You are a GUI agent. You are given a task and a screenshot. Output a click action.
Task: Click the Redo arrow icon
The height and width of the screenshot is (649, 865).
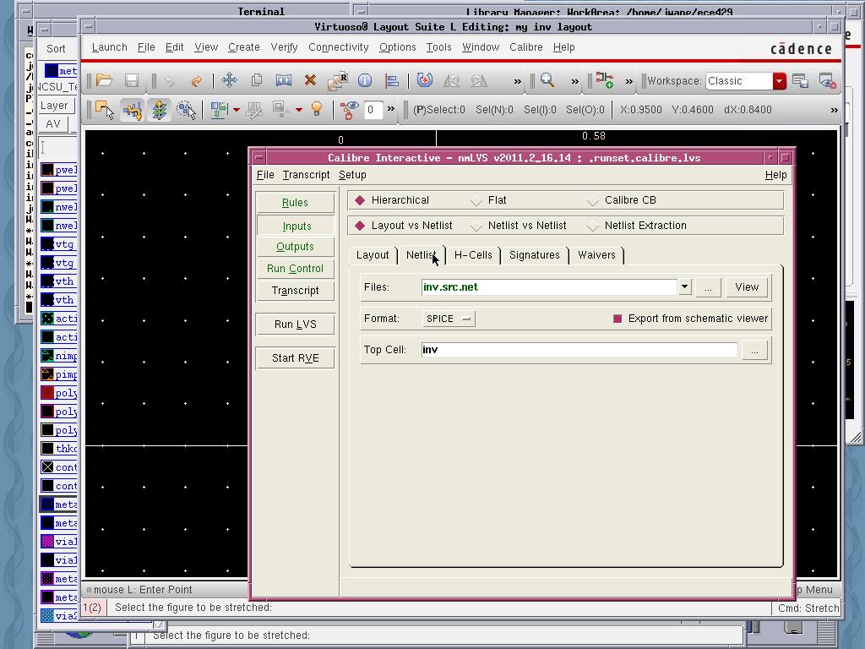(x=196, y=81)
